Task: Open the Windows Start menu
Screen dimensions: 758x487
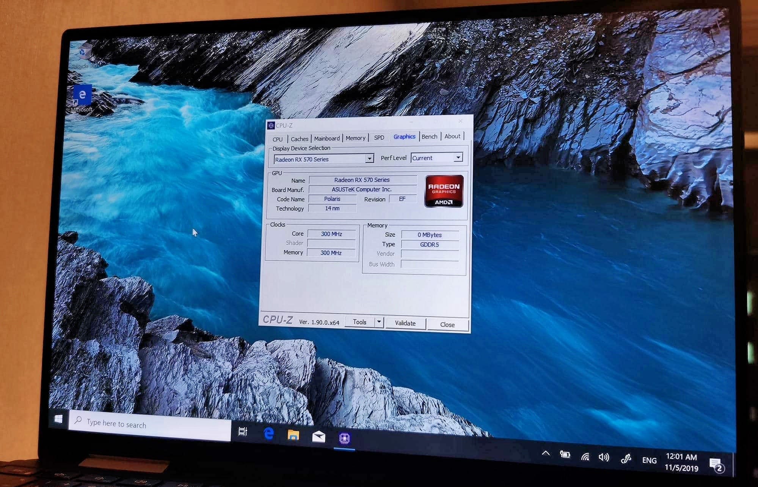Action: pos(58,419)
